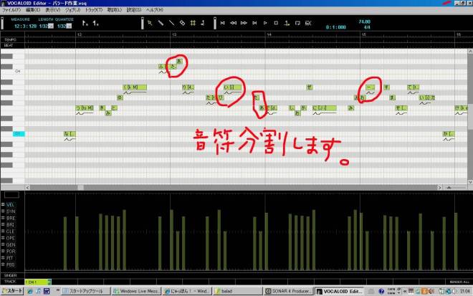
Task: Open the 設定(S) menu
Action: coord(134,10)
